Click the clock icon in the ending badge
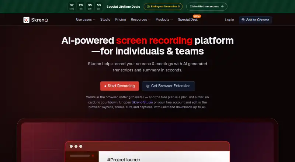Image resolution: width=295 pixels, height=162 pixels. click(148, 7)
